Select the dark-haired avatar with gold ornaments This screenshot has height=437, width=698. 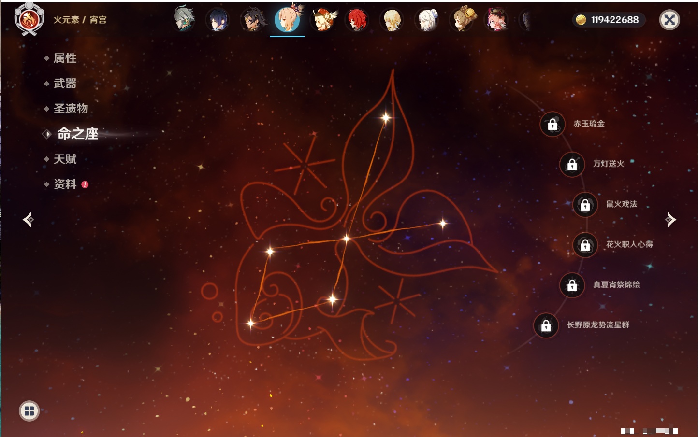[253, 20]
